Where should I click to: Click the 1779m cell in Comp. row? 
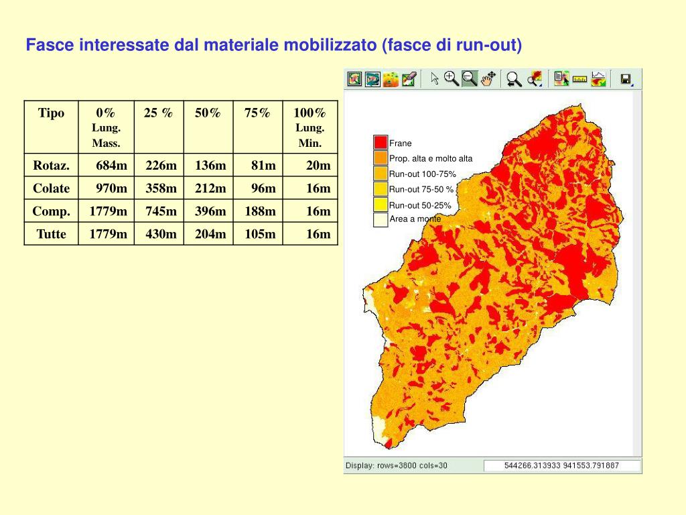coord(107,211)
